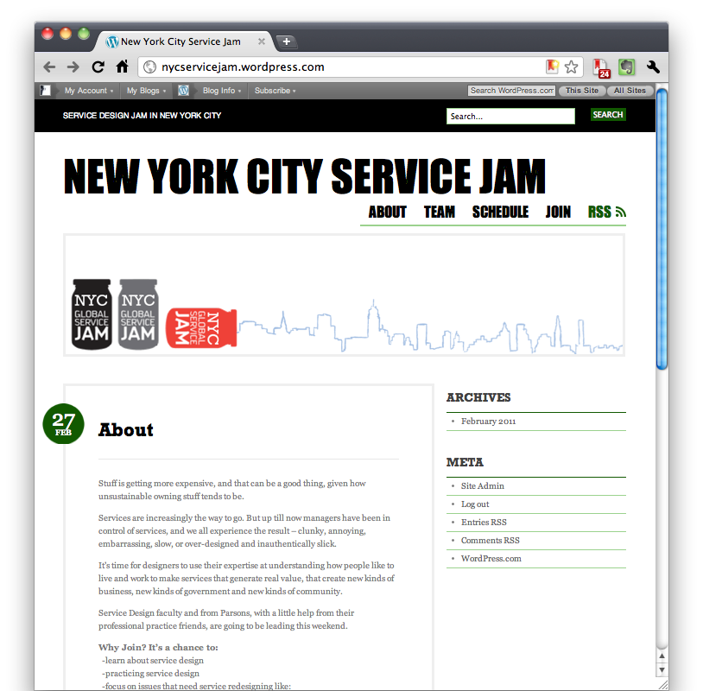Expand the Blog Info dropdown
Screen dimensions: 703x691
[x=221, y=91]
